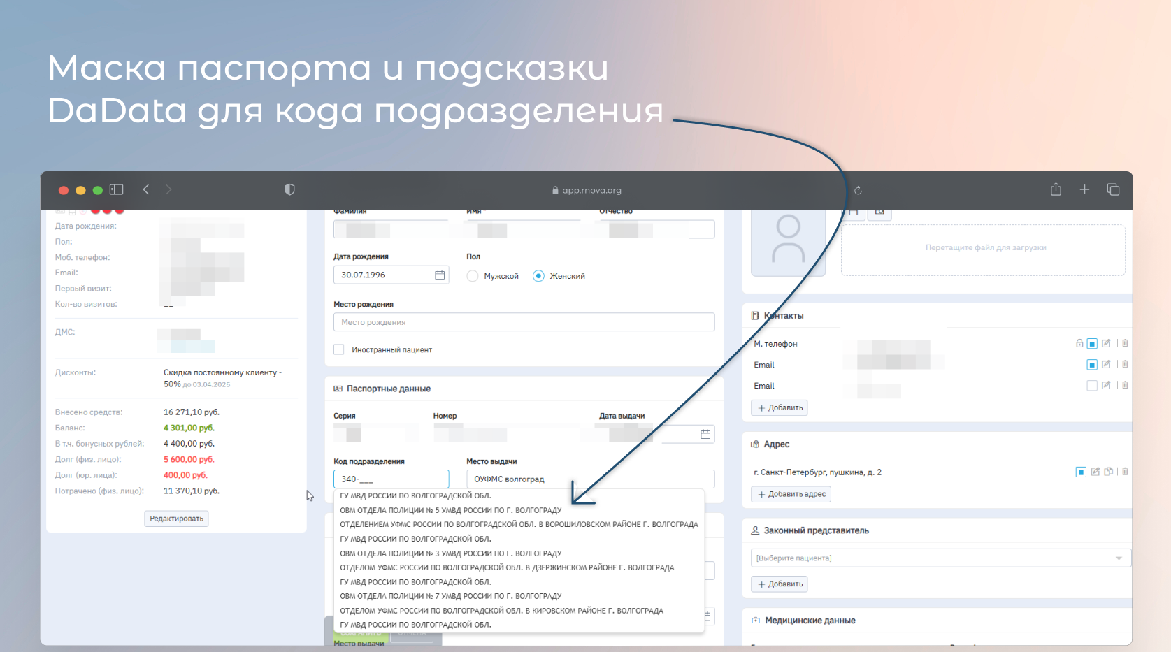Select ОВМ отдела полиции № 5 suggestion
1171x652 pixels.
point(451,510)
